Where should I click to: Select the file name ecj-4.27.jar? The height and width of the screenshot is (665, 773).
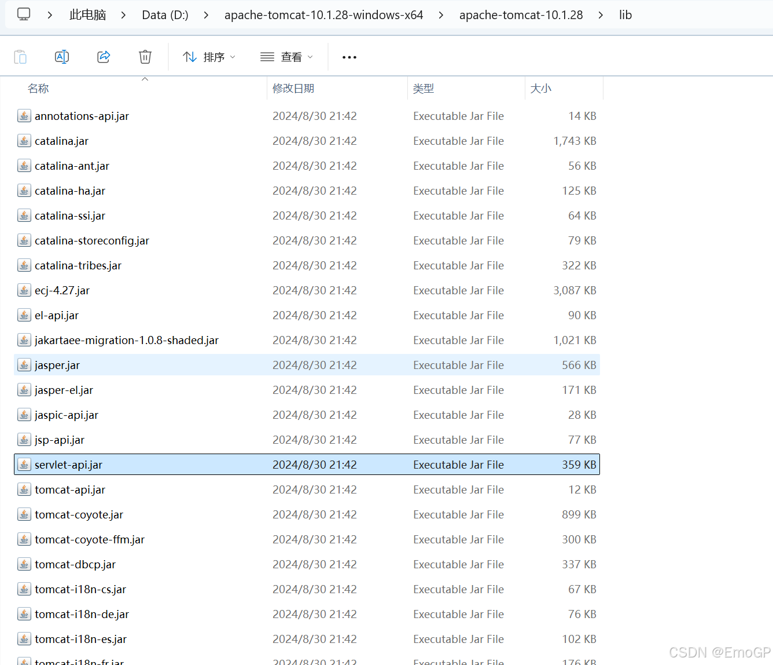62,290
